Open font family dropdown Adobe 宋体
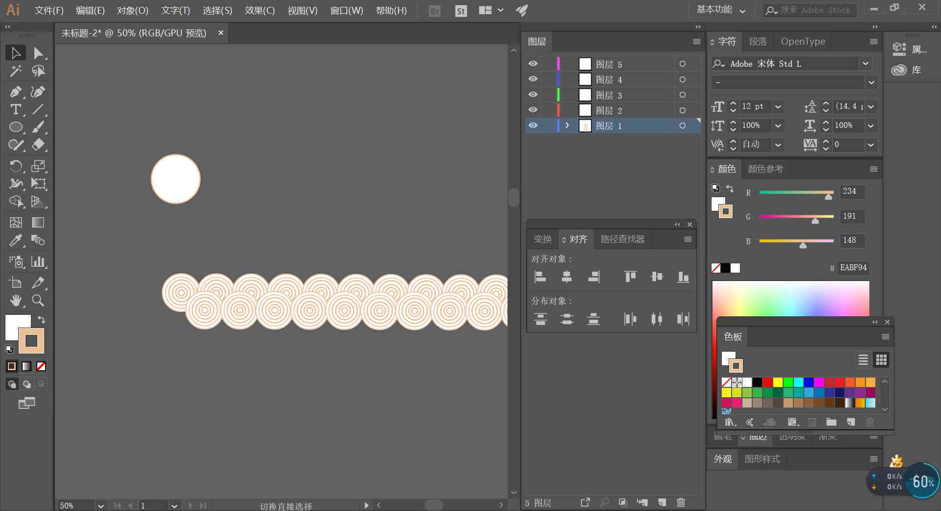Viewport: 941px width, 511px height. [x=865, y=64]
